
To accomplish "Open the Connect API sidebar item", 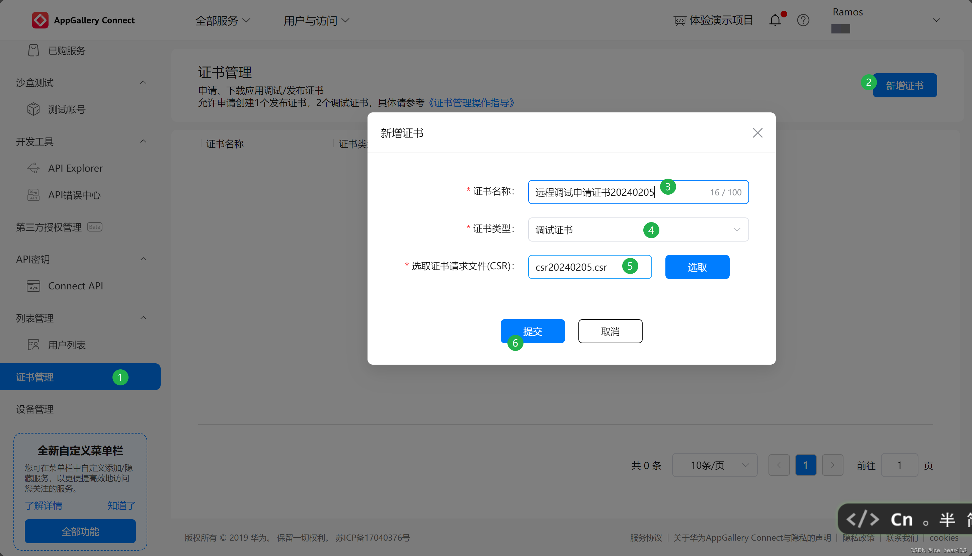I will 75,286.
